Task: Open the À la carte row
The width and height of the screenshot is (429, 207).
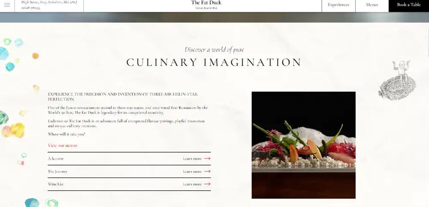Action: pos(129,158)
